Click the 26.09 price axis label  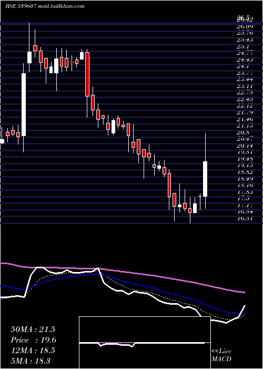click(x=245, y=26)
